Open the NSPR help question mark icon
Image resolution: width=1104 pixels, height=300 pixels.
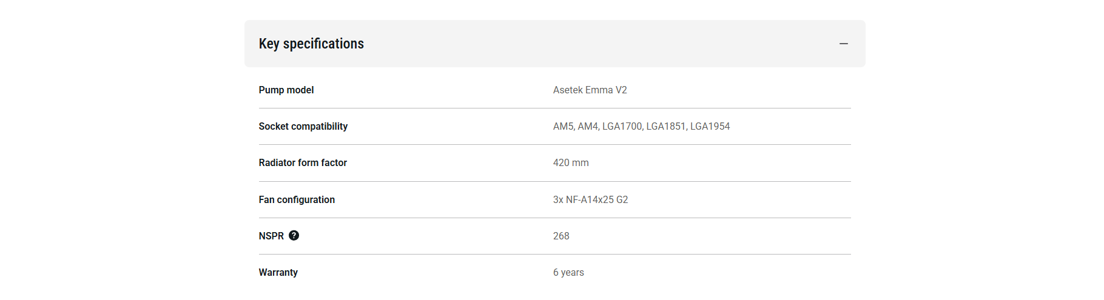(294, 236)
